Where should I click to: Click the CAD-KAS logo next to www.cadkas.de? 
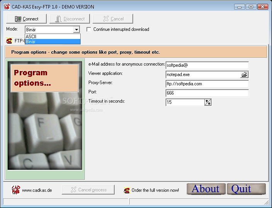pyautogui.click(x=16, y=190)
